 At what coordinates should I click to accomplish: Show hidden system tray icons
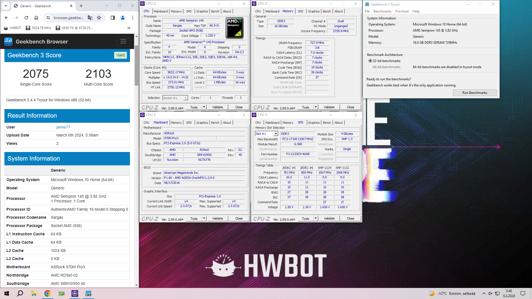(x=484, y=293)
